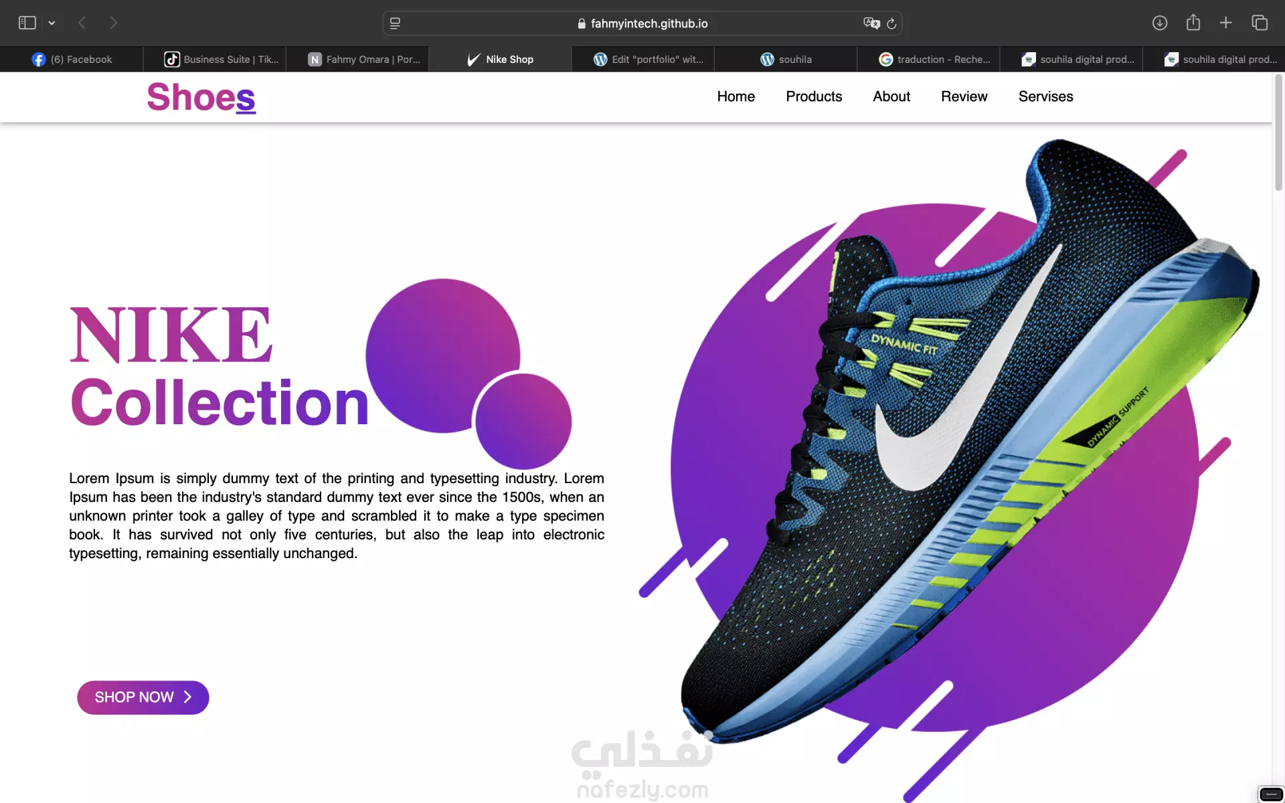
Task: Open the Share menu
Action: click(1193, 23)
